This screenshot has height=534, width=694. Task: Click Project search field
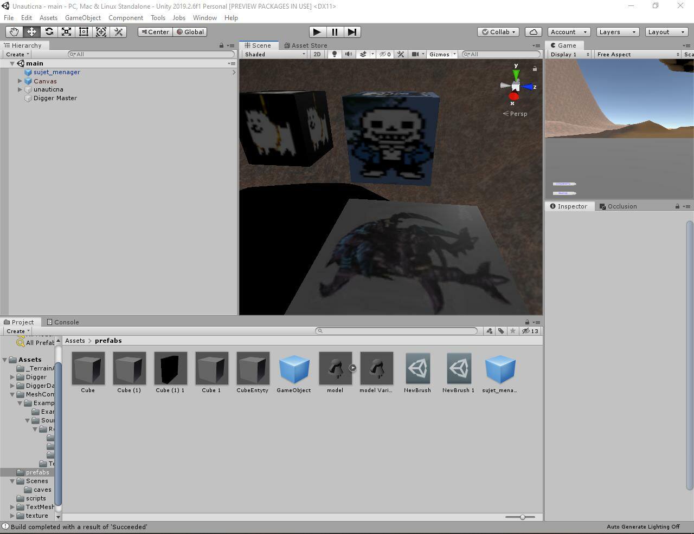click(396, 331)
